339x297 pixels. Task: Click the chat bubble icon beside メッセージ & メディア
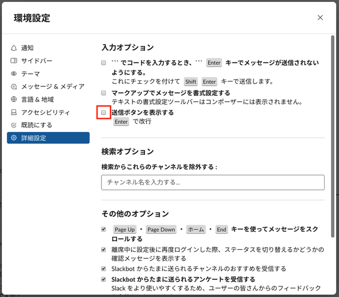(x=14, y=87)
